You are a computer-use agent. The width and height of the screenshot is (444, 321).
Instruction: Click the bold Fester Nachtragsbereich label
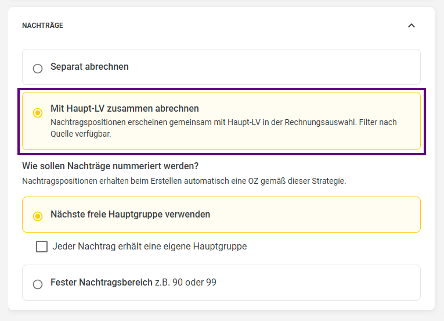(x=102, y=282)
